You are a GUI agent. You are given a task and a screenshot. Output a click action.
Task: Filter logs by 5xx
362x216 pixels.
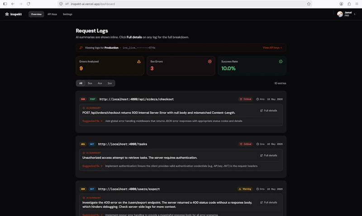click(90, 83)
